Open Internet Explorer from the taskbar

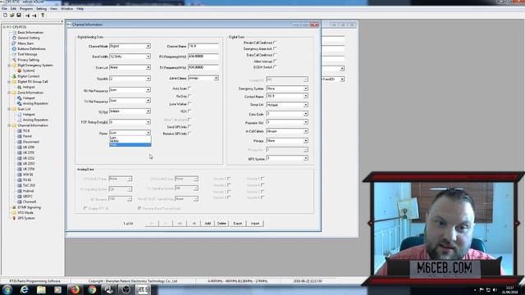24,289
